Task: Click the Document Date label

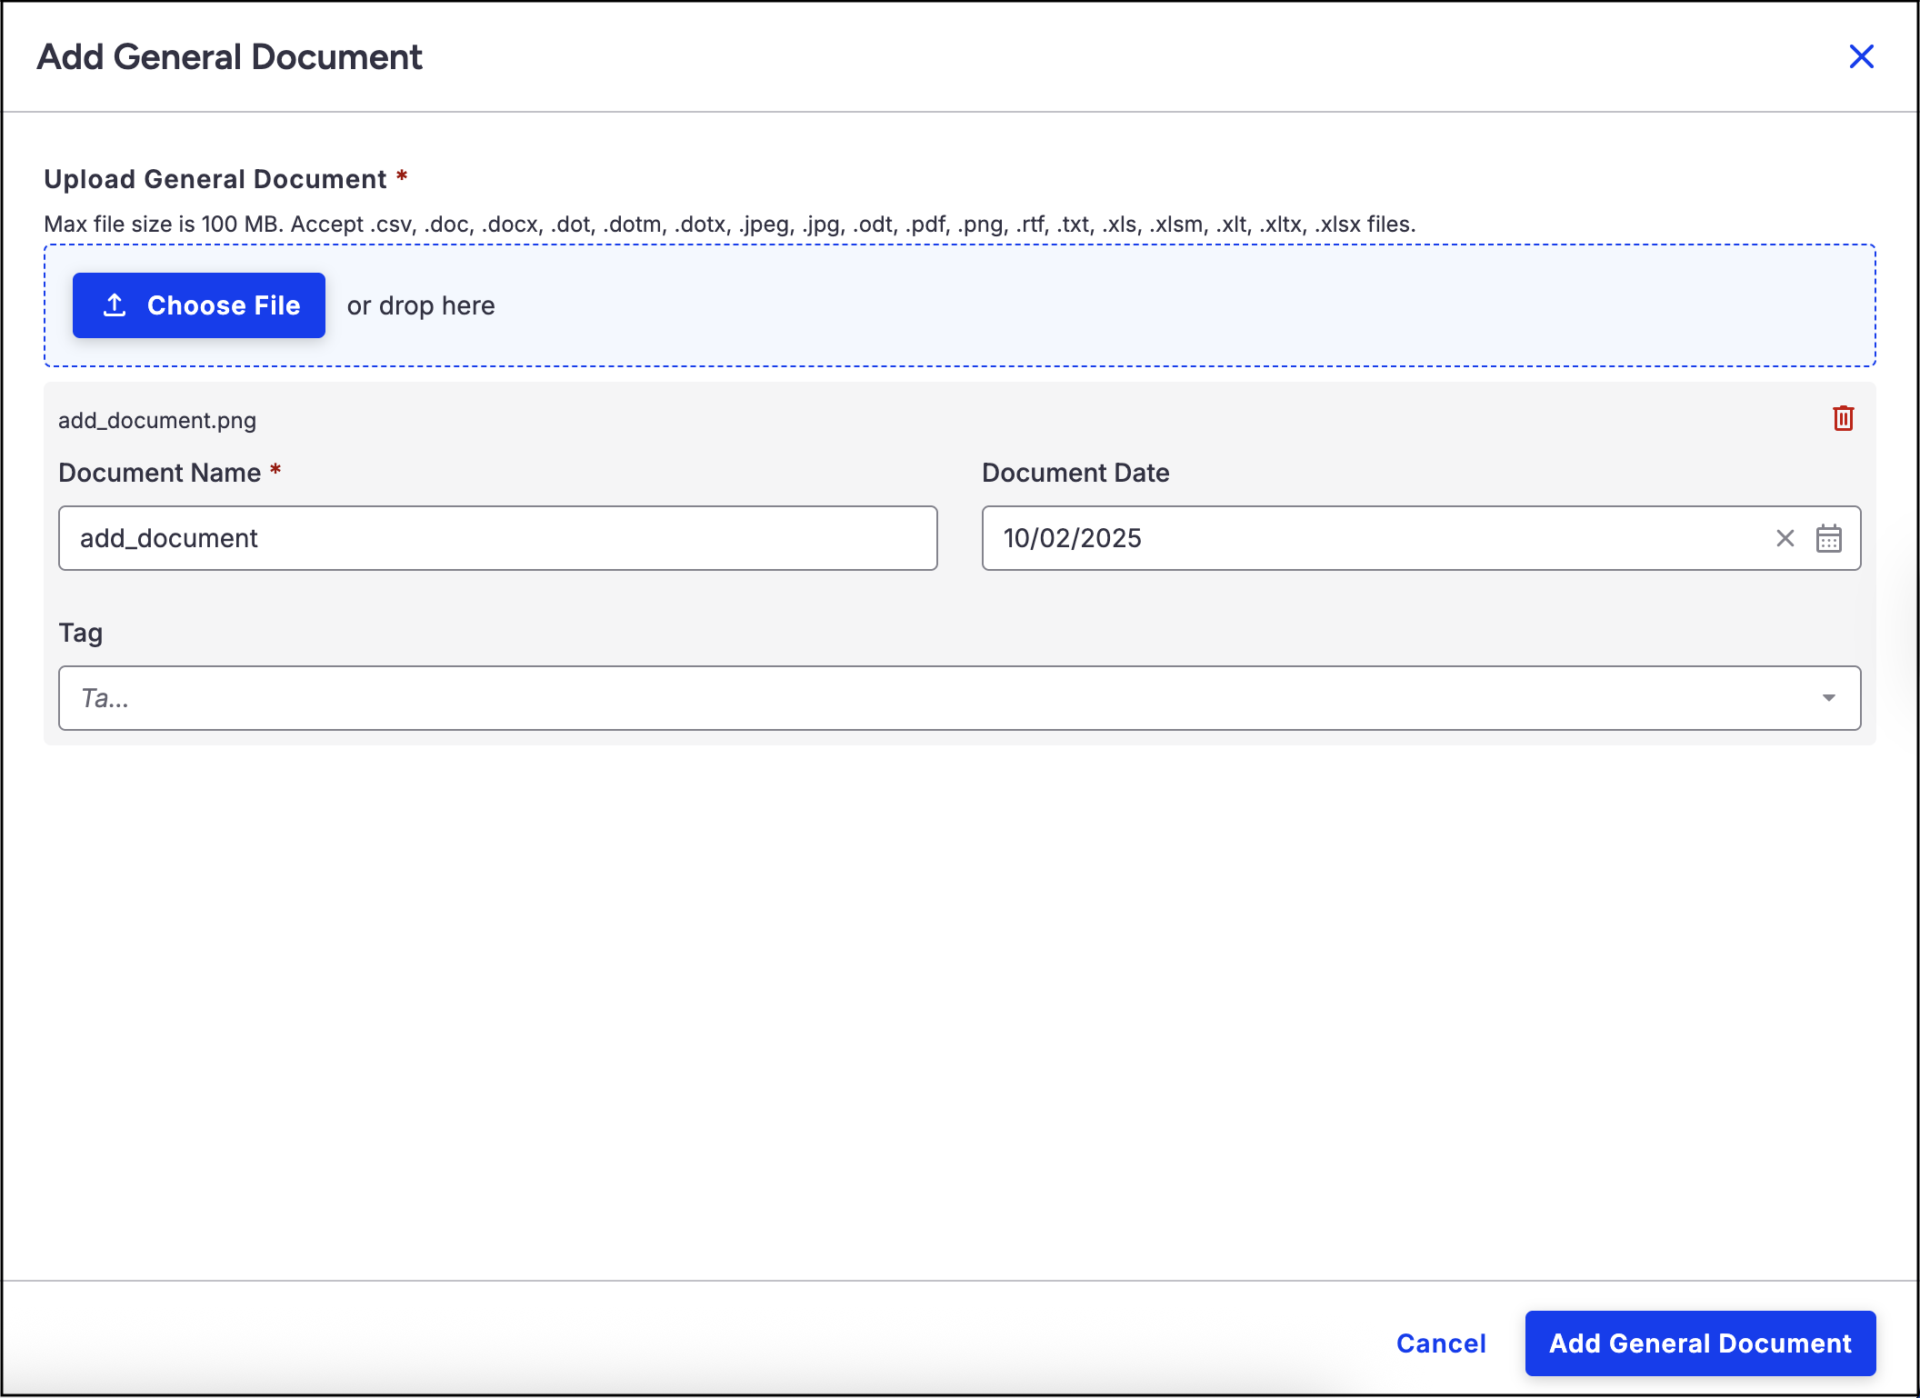Action: point(1075,473)
